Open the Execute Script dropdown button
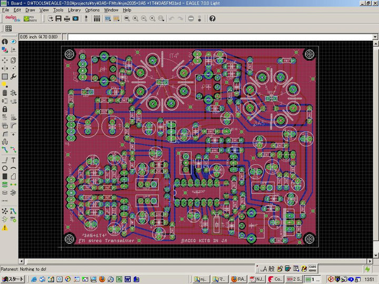Screen dimensions: 379x284 pos(108,18)
